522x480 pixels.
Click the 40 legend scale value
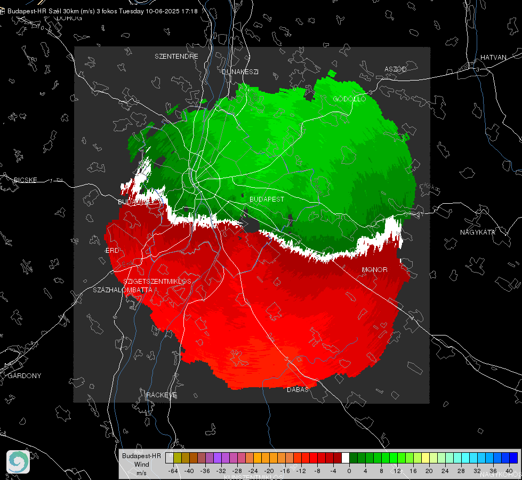pyautogui.click(x=509, y=471)
